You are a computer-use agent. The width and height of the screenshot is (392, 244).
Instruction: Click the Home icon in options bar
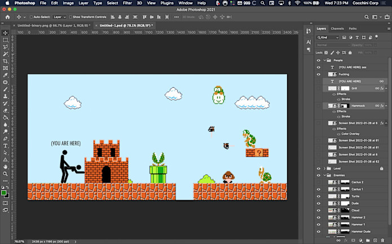(7, 17)
